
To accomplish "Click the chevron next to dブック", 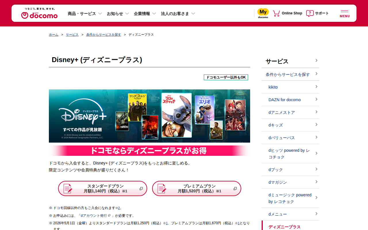I will (x=316, y=169).
